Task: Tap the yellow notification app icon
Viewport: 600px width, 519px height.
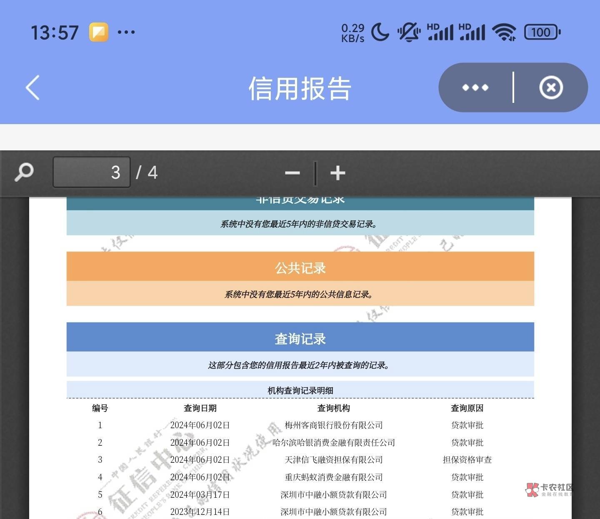Action: (x=99, y=32)
